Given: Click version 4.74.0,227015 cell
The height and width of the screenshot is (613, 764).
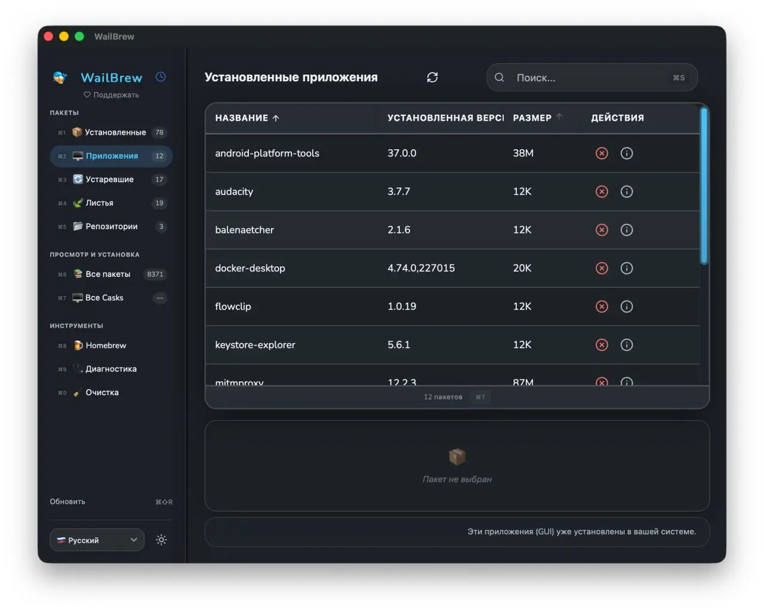Looking at the screenshot, I should 421,268.
